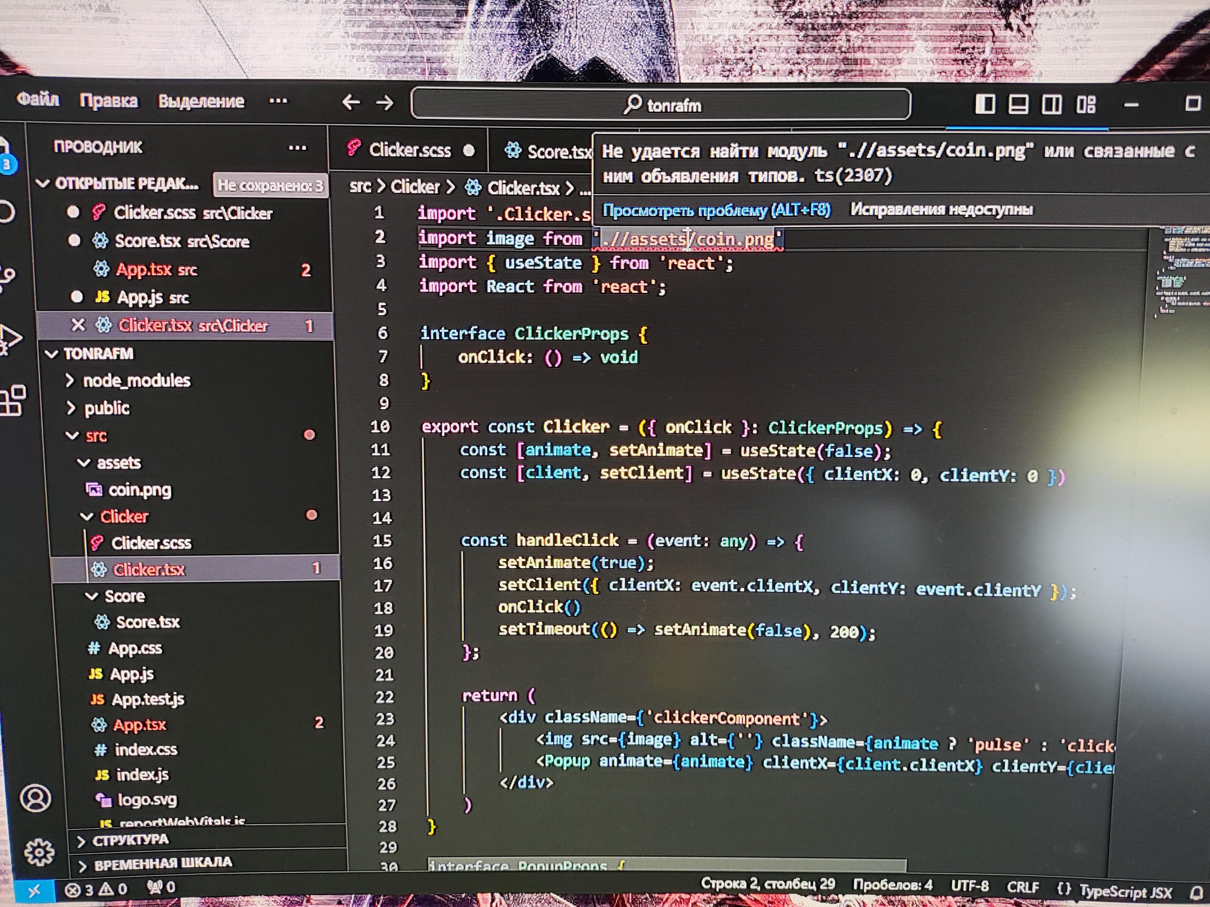Expand the node_modules folder
Image resolution: width=1210 pixels, height=907 pixels.
pyautogui.click(x=136, y=381)
